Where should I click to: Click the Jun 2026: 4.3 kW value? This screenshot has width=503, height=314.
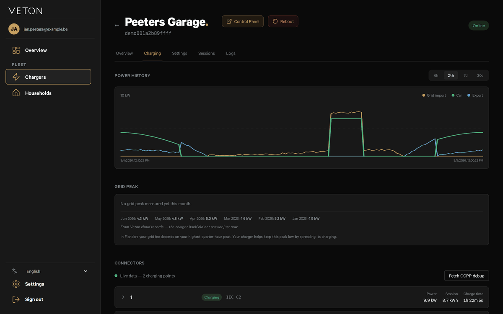(x=134, y=219)
